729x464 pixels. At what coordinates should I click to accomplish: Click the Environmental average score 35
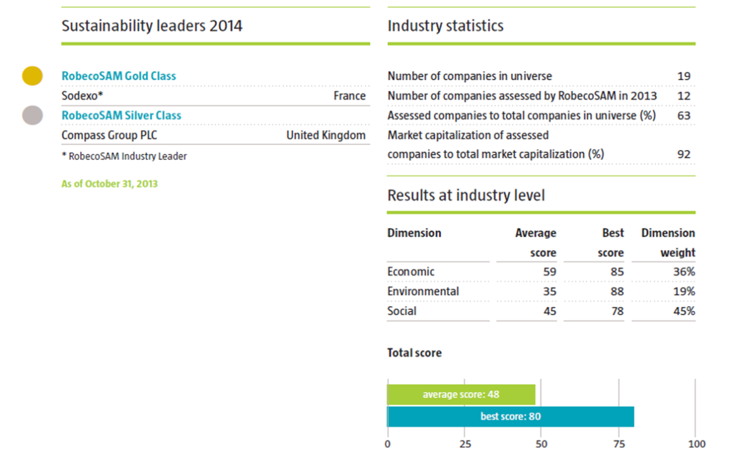(550, 291)
